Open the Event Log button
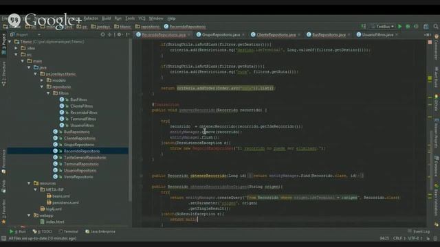The width and height of the screenshot is (440, 247). [x=419, y=232]
